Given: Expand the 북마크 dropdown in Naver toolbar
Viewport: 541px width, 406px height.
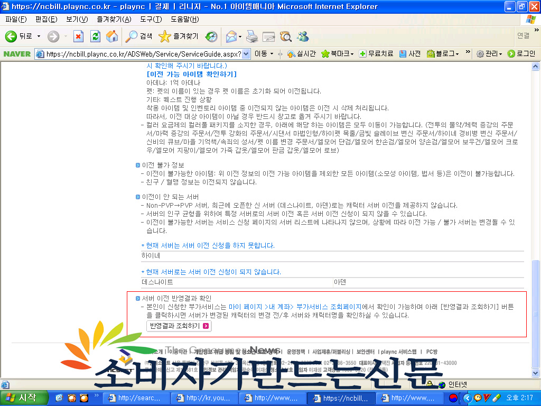Looking at the screenshot, I should click(x=352, y=54).
